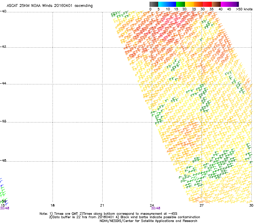This screenshot has width=254, height=223.
Task: Click the legend label '35'
Action: click(x=211, y=9)
